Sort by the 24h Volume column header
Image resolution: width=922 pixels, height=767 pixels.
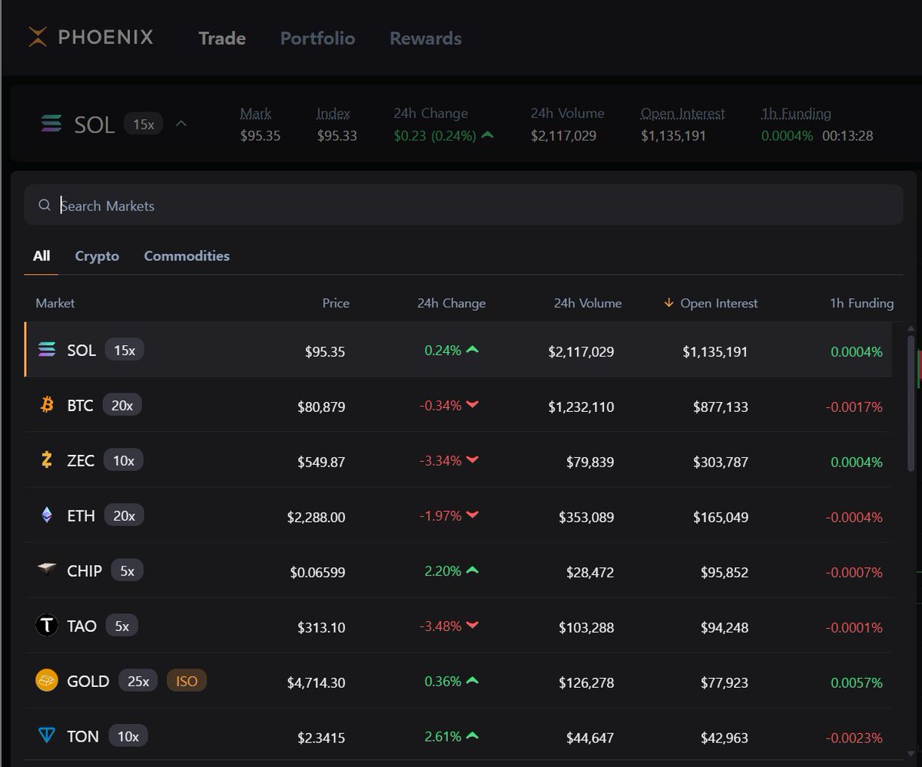[588, 303]
